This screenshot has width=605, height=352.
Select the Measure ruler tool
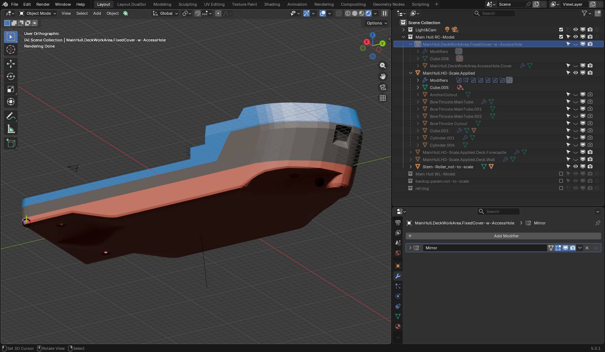(x=11, y=129)
